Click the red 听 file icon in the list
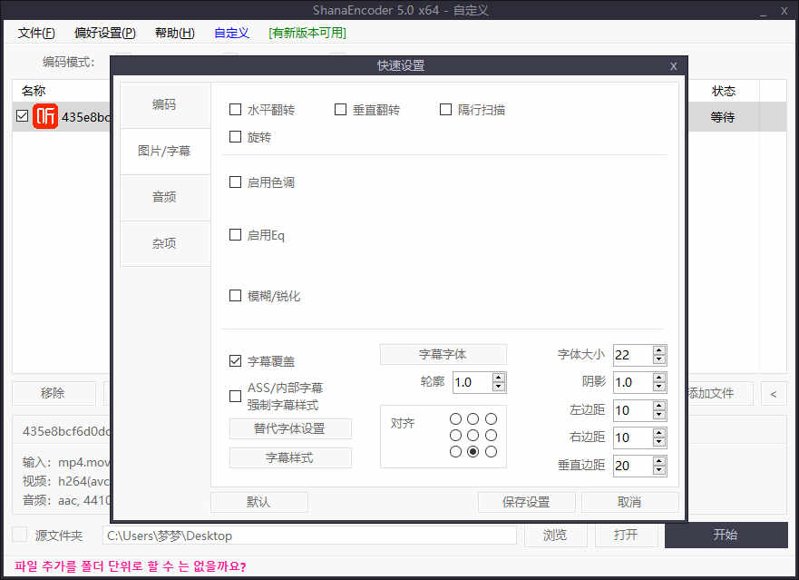The width and height of the screenshot is (799, 580). click(x=45, y=116)
